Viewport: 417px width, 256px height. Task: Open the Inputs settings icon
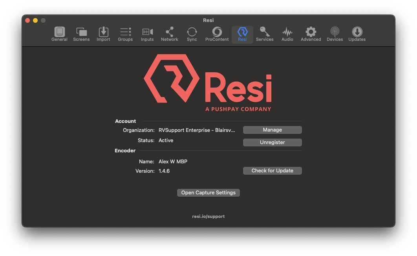coord(147,34)
